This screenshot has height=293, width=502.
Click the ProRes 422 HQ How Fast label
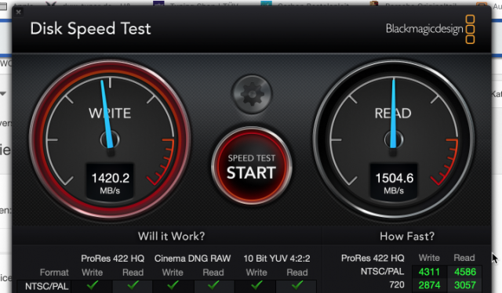[x=373, y=258]
